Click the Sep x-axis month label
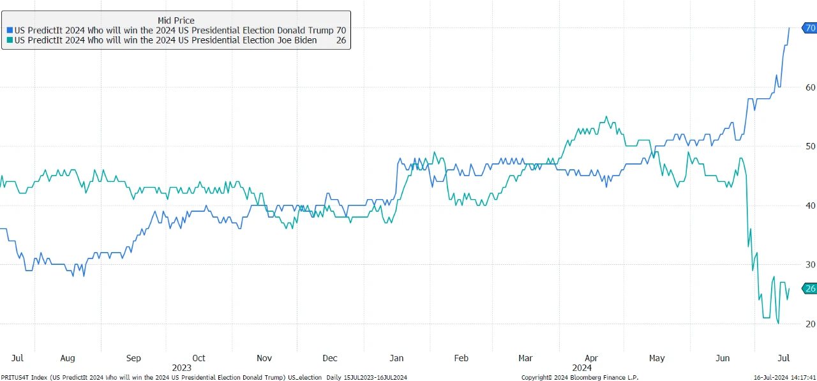This screenshot has width=817, height=381. pyautogui.click(x=133, y=358)
